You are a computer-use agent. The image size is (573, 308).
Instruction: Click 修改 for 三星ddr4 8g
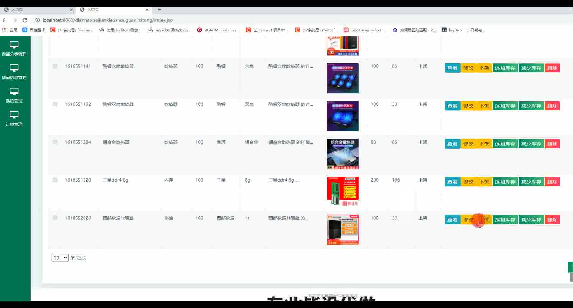tap(468, 182)
